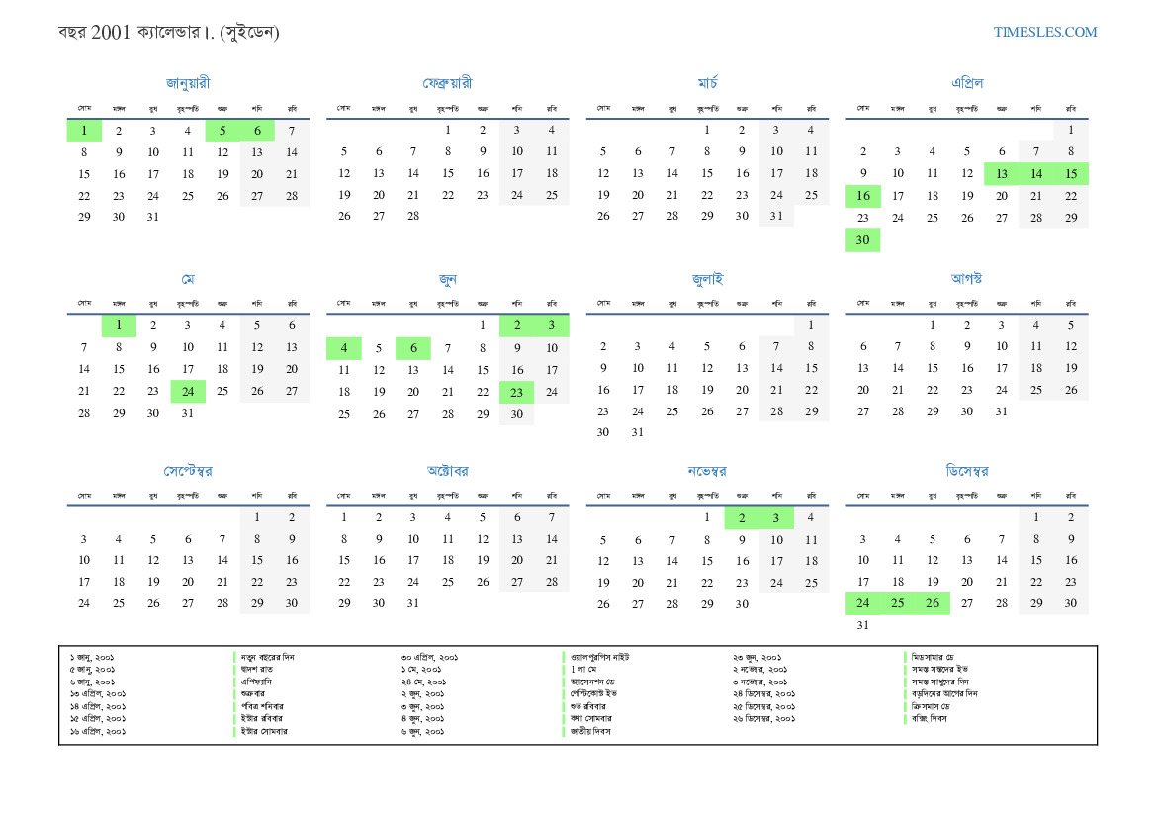Viewport: 1156px width, 818px height.
Task: Click legend entry 'মিডসামার ডে'
Action: pos(933,657)
